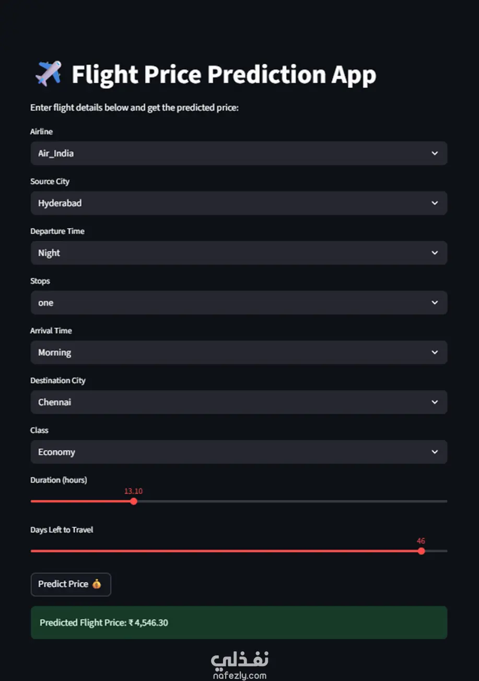Viewport: 479px width, 681px height.
Task: Click the Arrival Time chevron arrow
Action: [435, 353]
